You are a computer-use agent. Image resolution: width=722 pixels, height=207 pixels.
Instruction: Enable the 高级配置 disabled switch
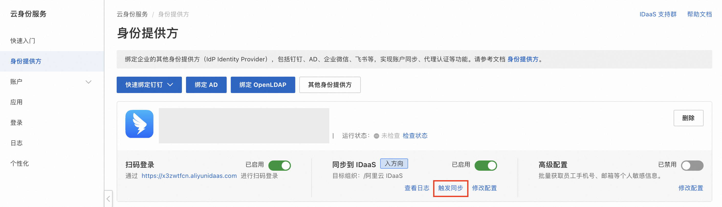click(x=692, y=165)
